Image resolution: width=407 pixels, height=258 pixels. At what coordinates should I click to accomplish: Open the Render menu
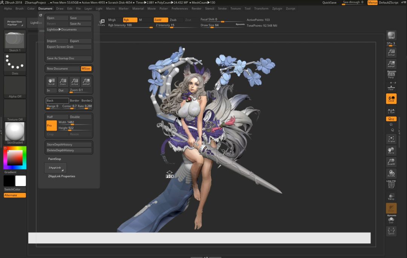(196, 9)
